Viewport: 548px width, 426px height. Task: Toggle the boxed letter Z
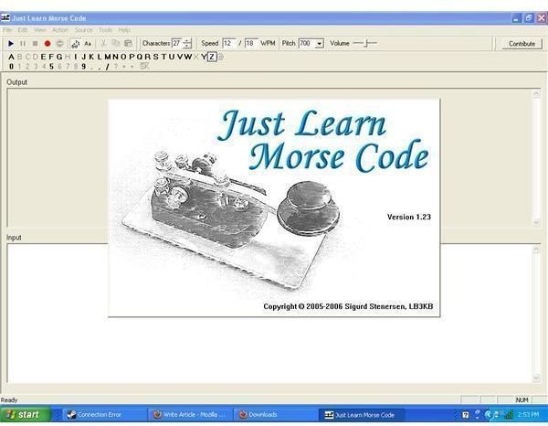(212, 57)
